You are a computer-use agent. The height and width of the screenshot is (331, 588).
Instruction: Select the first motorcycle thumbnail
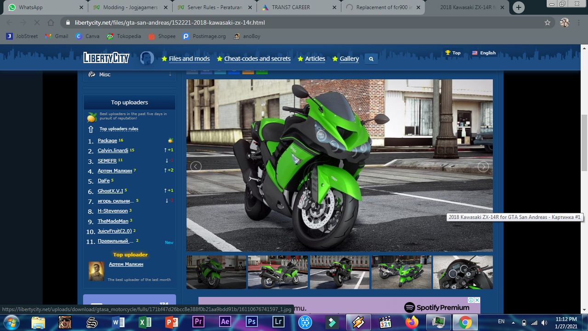[x=216, y=273]
